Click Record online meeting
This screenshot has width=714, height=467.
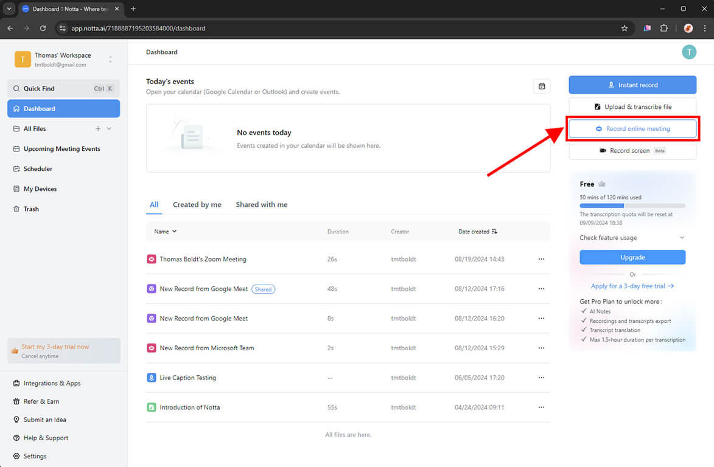pos(632,129)
